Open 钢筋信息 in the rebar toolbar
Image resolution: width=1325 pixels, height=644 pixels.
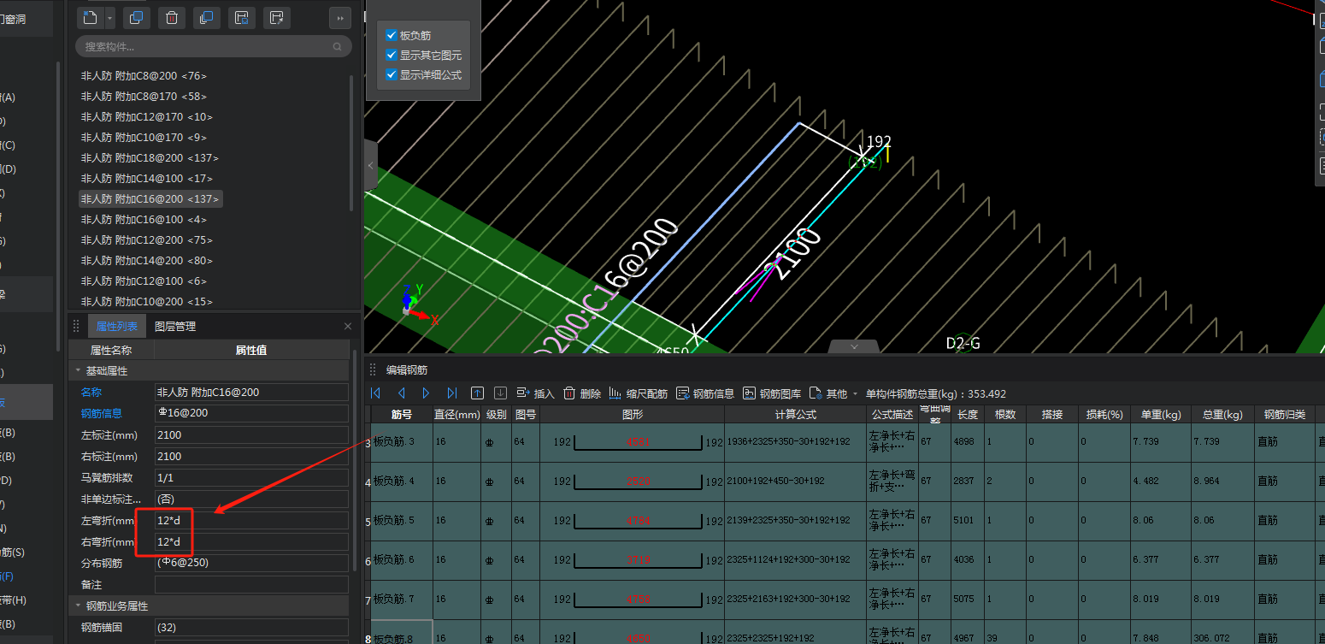coord(705,393)
